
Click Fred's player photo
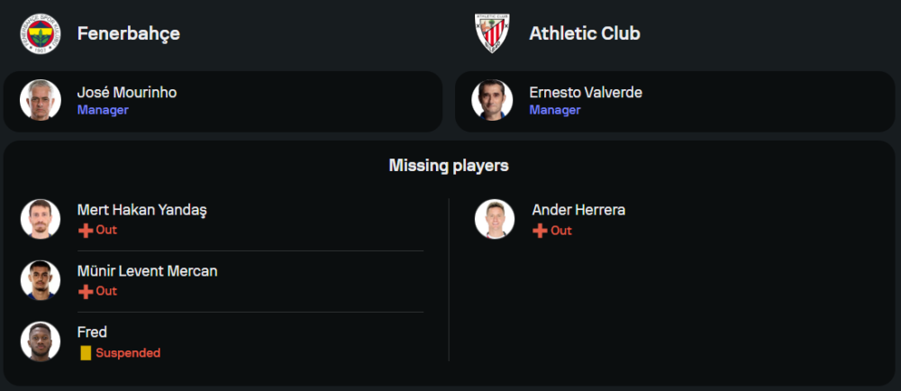coord(40,341)
